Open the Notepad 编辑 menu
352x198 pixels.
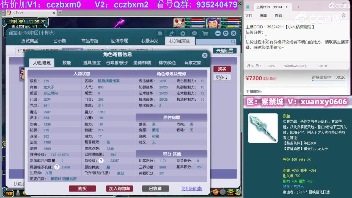[x=263, y=16]
